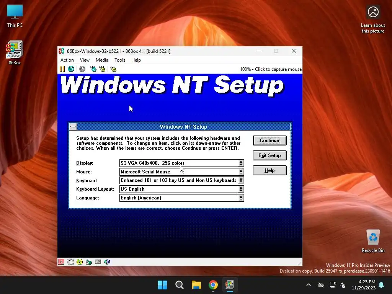
Task: Click the CD-ROM disc status bar icon
Action: point(80,262)
